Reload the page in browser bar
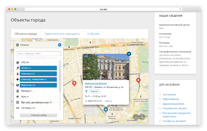This screenshot has width=207, height=131. point(180,9)
